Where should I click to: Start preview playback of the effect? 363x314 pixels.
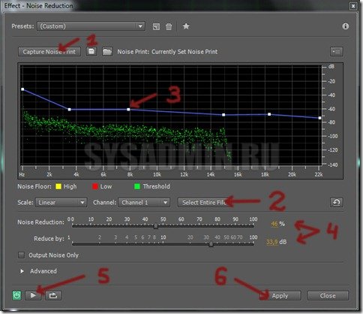pos(33,295)
